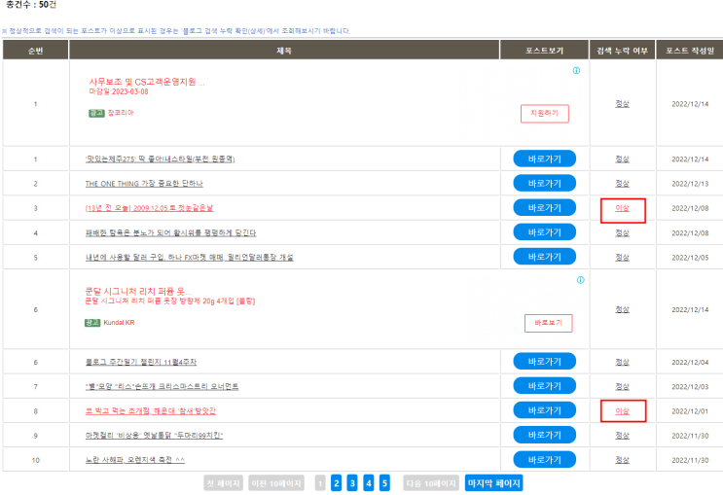This screenshot has width=723, height=495.
Task: Go to results page 5
Action: 384,483
